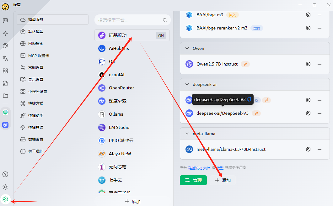333x206 pixels.
Task: Open the 数据设置 settings section
Action: 53,140
